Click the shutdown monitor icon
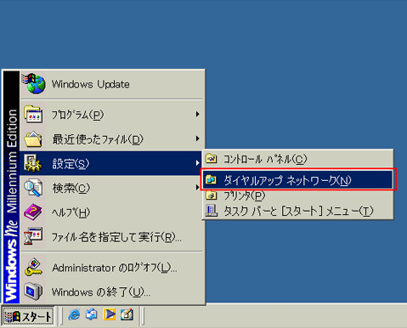Screen dimensions: 407x328 point(33,291)
